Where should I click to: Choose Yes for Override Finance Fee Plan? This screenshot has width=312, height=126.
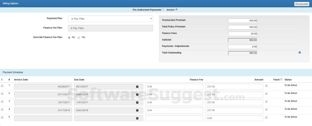point(79,37)
